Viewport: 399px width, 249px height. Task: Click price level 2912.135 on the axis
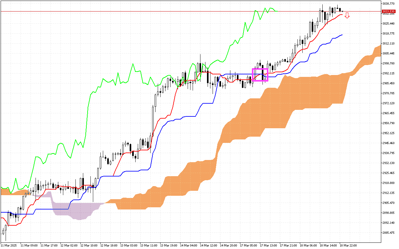point(388,193)
